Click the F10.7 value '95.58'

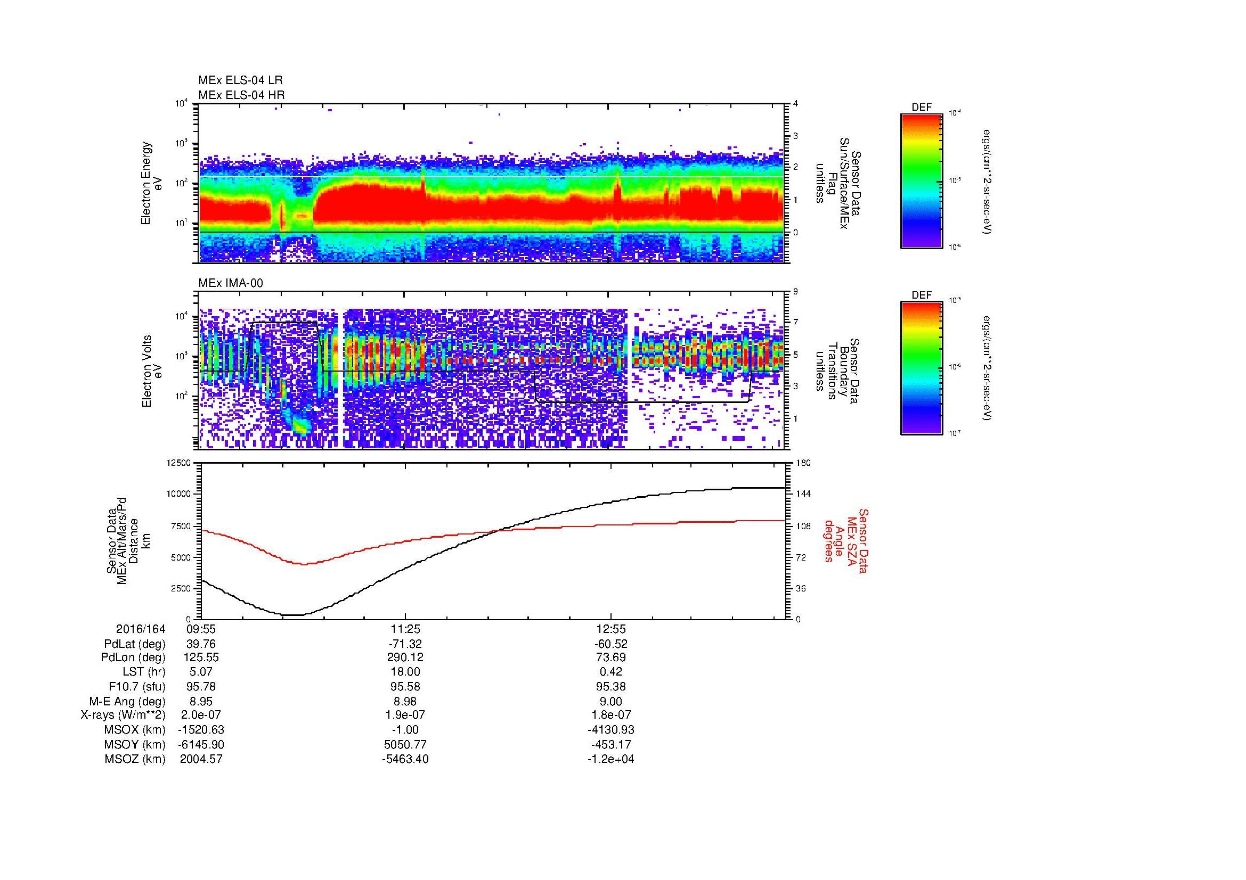pos(405,687)
